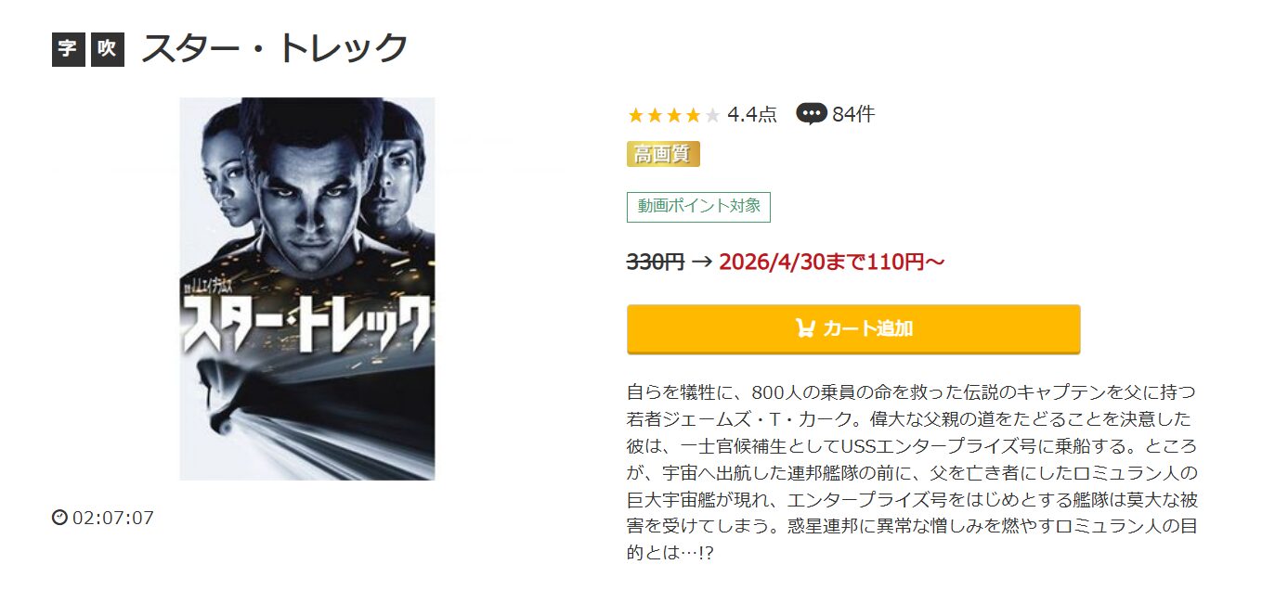Image resolution: width=1262 pixels, height=590 pixels.
Task: Click the 高画質 quality badge
Action: (663, 154)
